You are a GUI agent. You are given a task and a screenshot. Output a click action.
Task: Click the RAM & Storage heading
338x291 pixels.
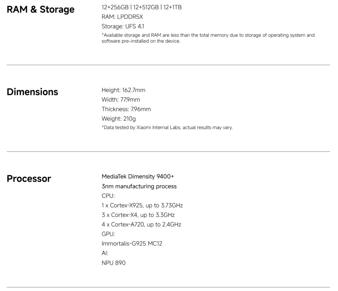[x=40, y=9]
